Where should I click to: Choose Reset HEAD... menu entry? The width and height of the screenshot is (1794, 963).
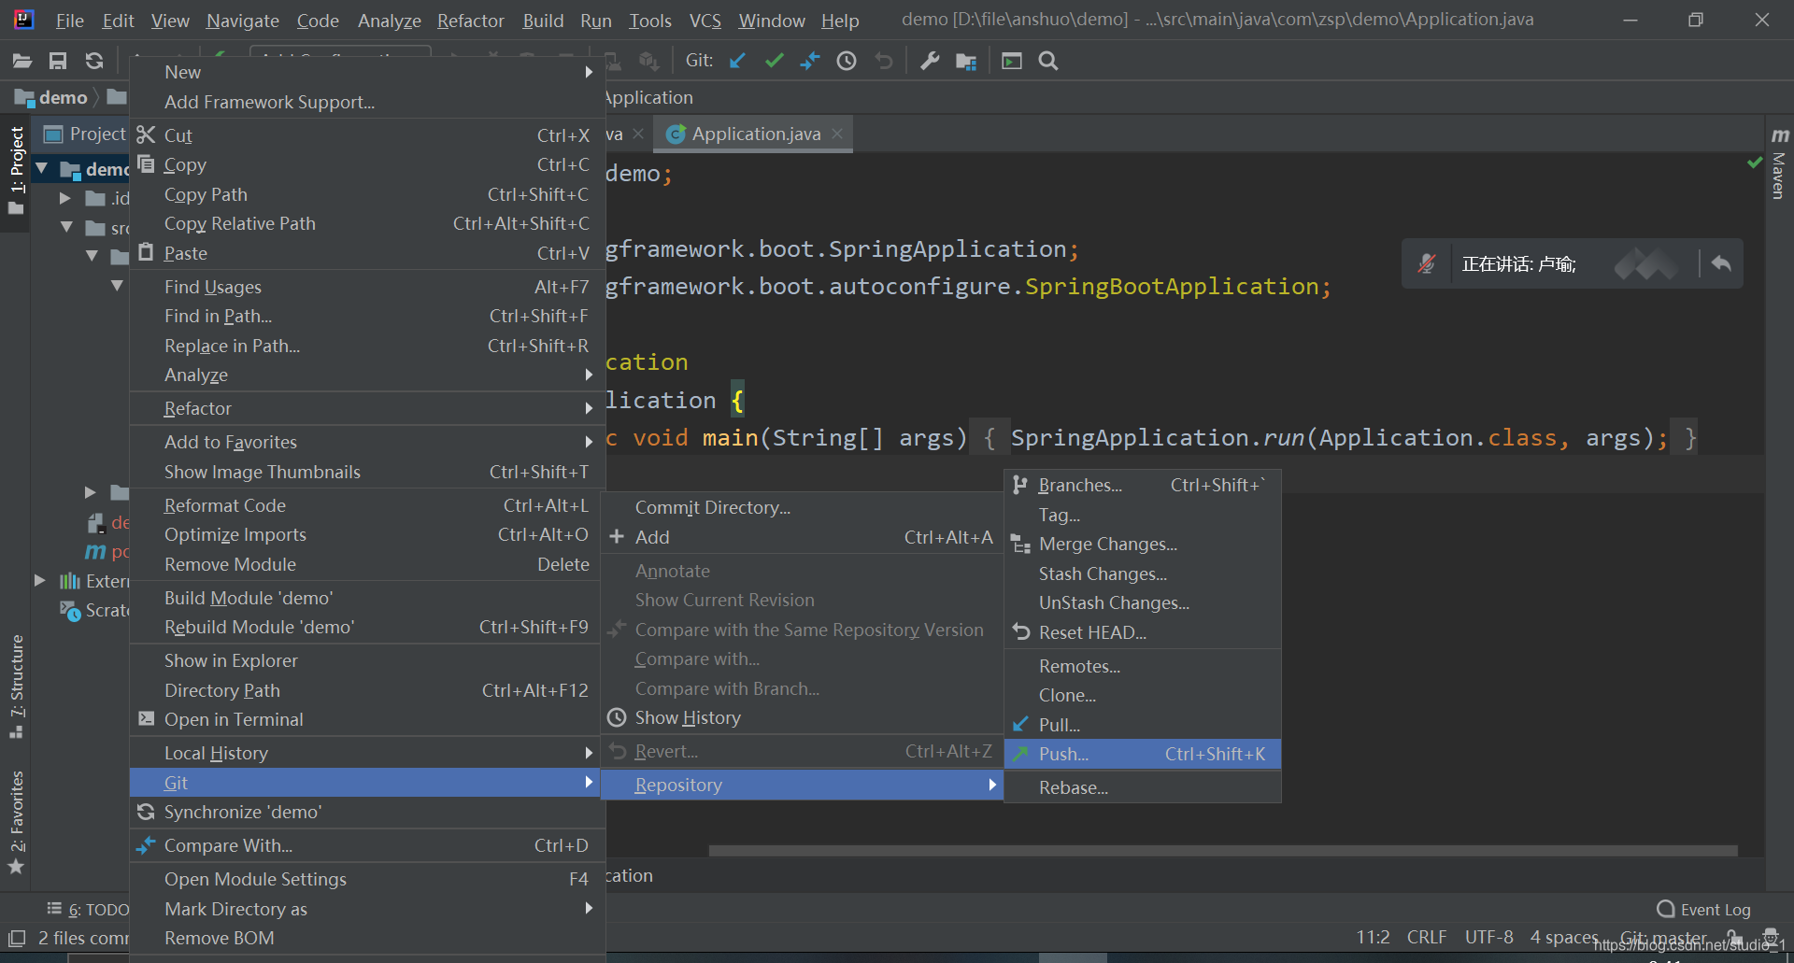1142,632
